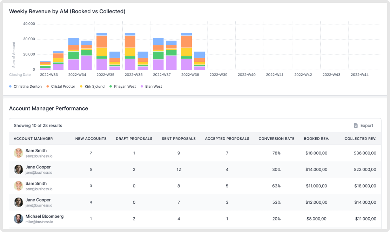Open avatar of Sam Smith with 63% conversion
The width and height of the screenshot is (390, 232).
click(x=18, y=186)
